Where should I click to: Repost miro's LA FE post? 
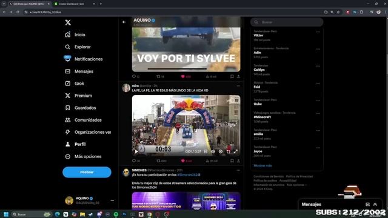click(x=158, y=161)
